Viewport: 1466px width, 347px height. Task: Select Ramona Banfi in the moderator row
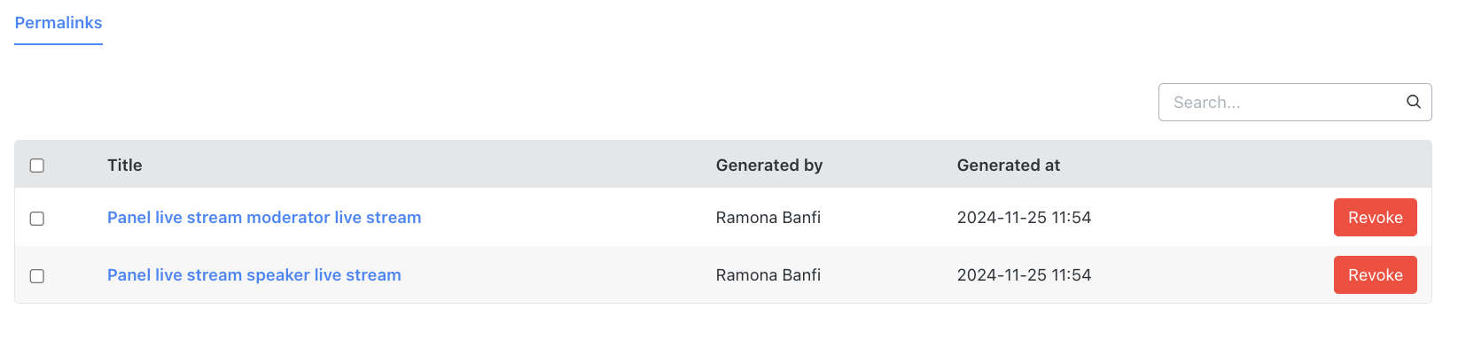tap(768, 218)
